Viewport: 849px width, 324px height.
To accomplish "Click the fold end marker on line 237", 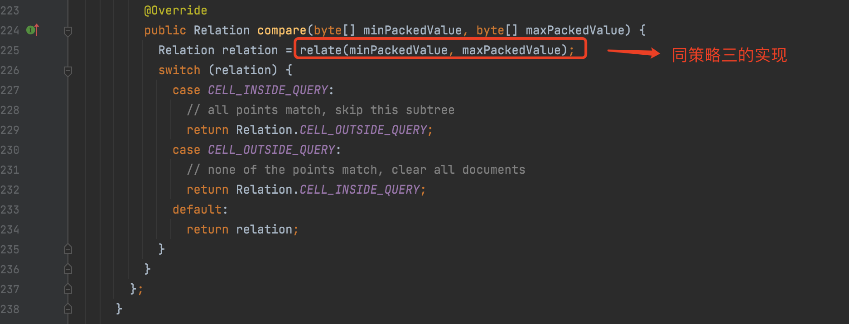I will pos(68,289).
